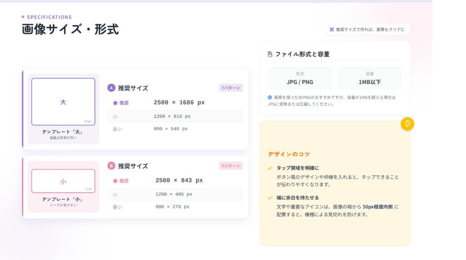Click the large template preview box 大
Viewport: 466px width, 260px height.
[x=63, y=102]
